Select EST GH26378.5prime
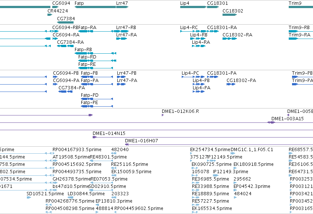 pyautogui.click(x=55, y=183)
